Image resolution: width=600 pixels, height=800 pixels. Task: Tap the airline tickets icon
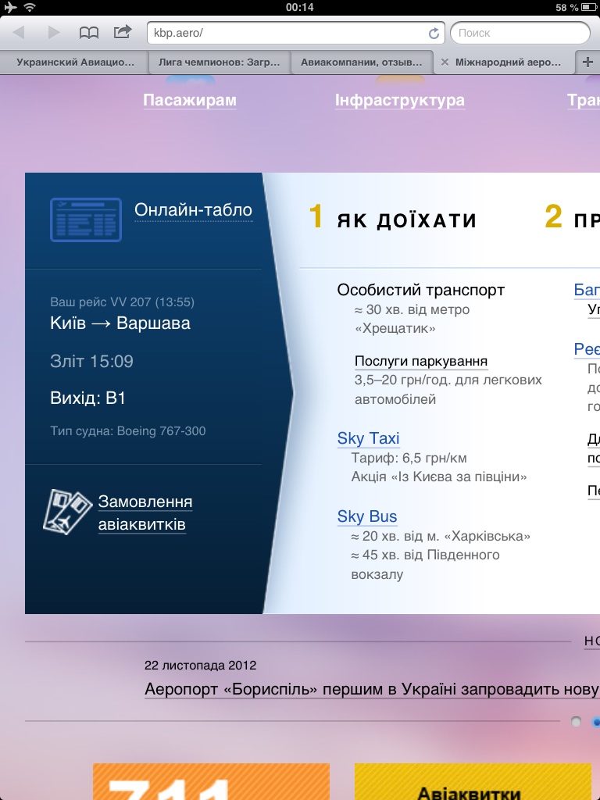62,512
